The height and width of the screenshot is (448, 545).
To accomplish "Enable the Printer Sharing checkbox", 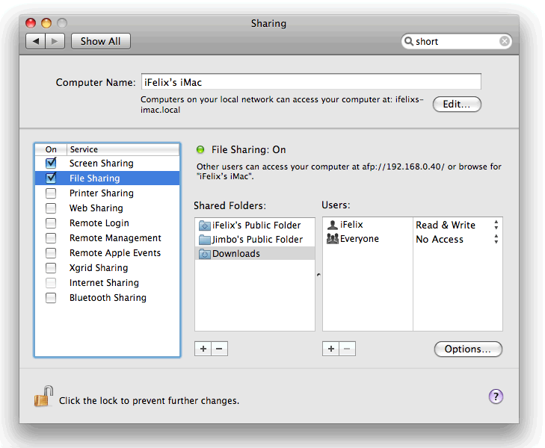I will tap(51, 193).
